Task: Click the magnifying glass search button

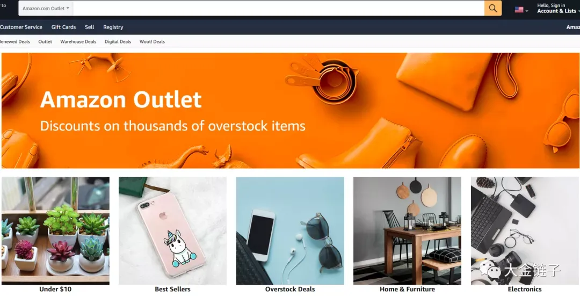Action: [492, 8]
